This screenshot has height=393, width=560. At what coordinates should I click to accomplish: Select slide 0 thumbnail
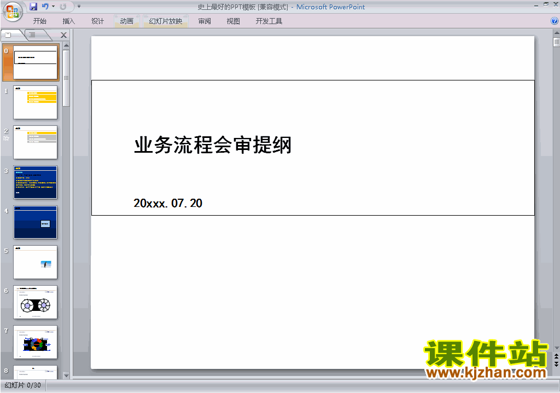click(x=35, y=62)
